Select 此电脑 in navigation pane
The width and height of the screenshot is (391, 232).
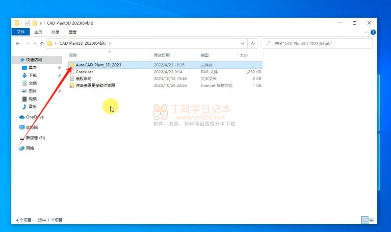(x=31, y=127)
